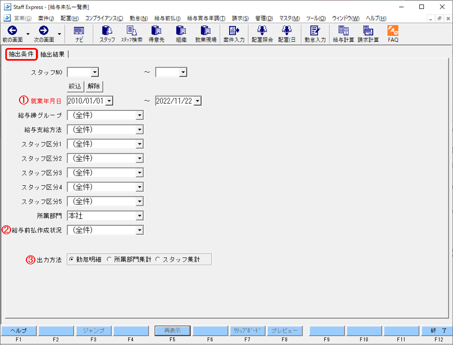This screenshot has height=345, width=453.
Task: Click the 再表示 F5 refresh button
Action: (173, 331)
